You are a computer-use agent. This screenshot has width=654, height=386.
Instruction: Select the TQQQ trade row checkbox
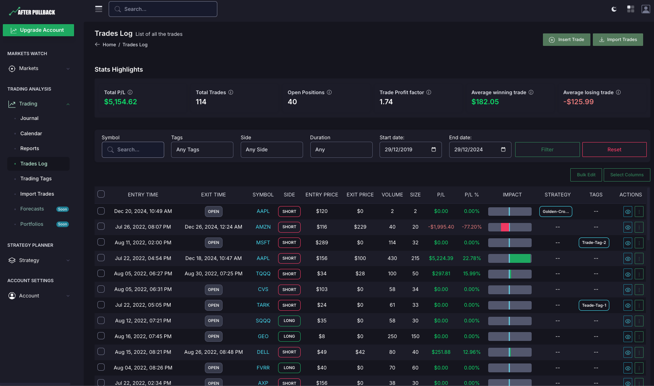pyautogui.click(x=101, y=274)
